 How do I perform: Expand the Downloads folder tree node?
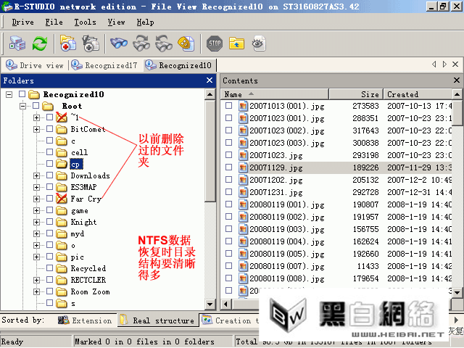click(x=36, y=175)
